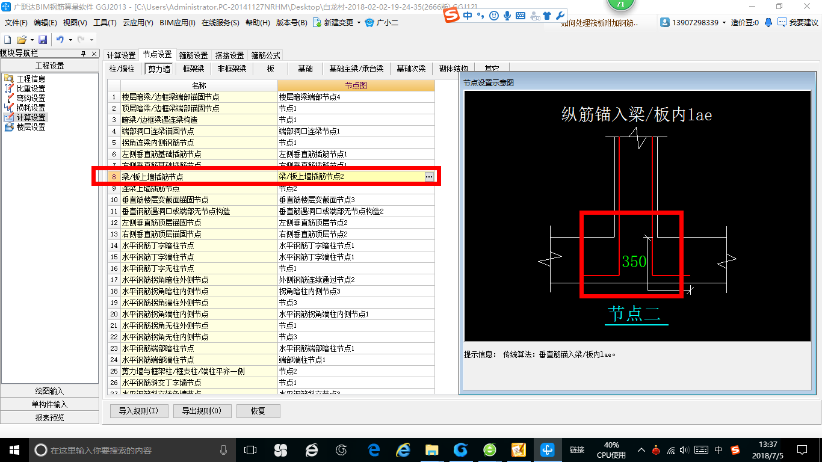Switch to the 箍筋公式 tab
822x462 pixels.
(x=265, y=55)
